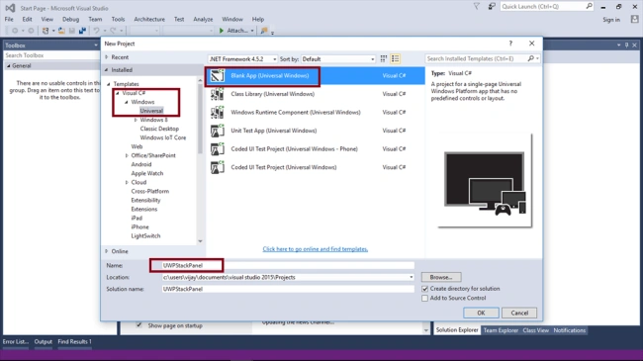Click the Open File toolbar icon
Image resolution: width=643 pixels, height=361 pixels.
coord(61,31)
